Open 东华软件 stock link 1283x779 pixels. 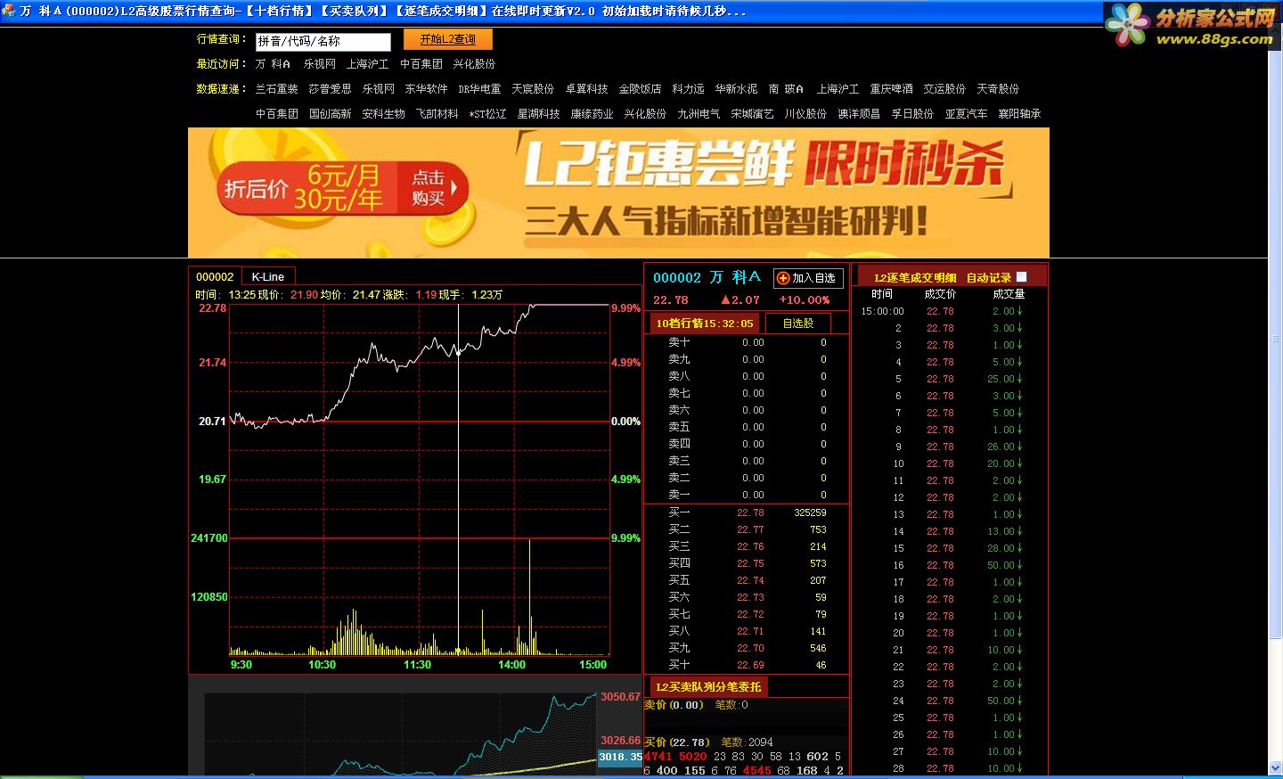click(x=426, y=89)
